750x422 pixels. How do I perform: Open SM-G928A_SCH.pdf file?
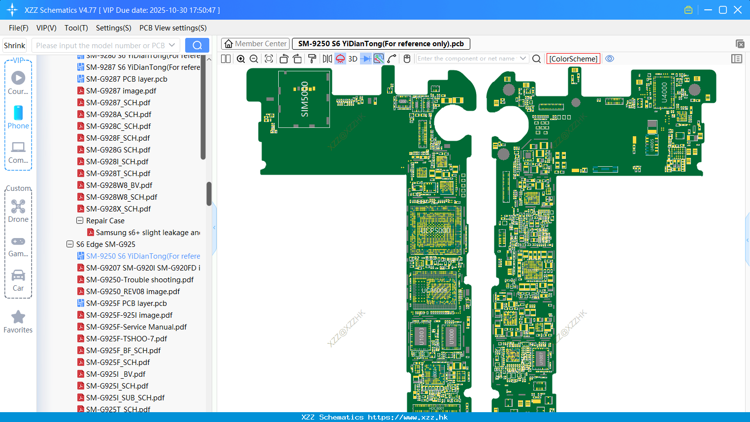119,114
